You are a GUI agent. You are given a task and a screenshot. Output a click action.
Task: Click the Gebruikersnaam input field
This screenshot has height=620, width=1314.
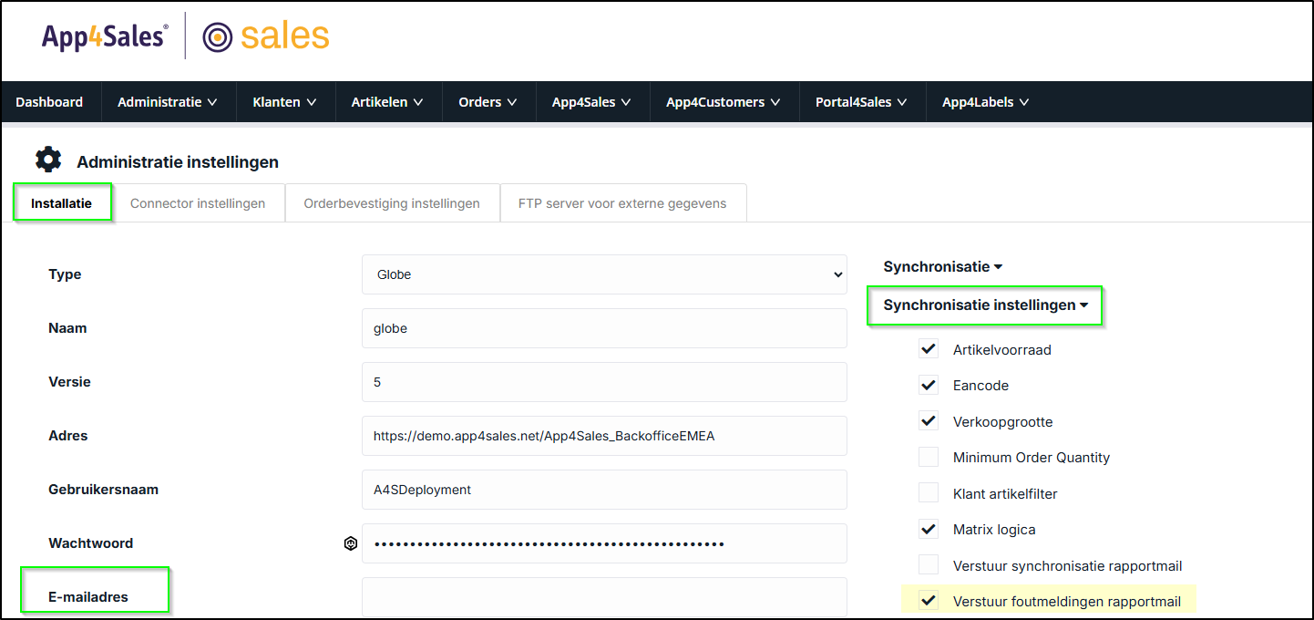(604, 490)
